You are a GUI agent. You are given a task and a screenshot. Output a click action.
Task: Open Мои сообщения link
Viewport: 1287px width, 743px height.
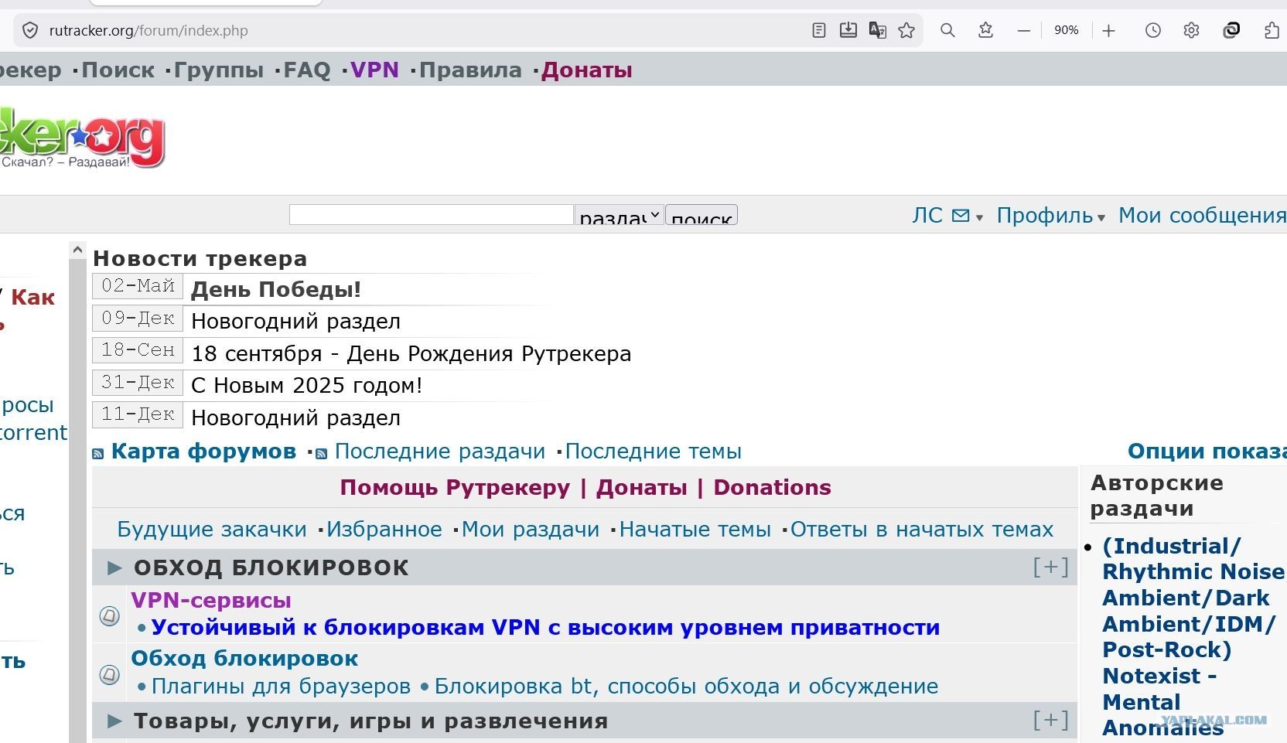(1203, 216)
